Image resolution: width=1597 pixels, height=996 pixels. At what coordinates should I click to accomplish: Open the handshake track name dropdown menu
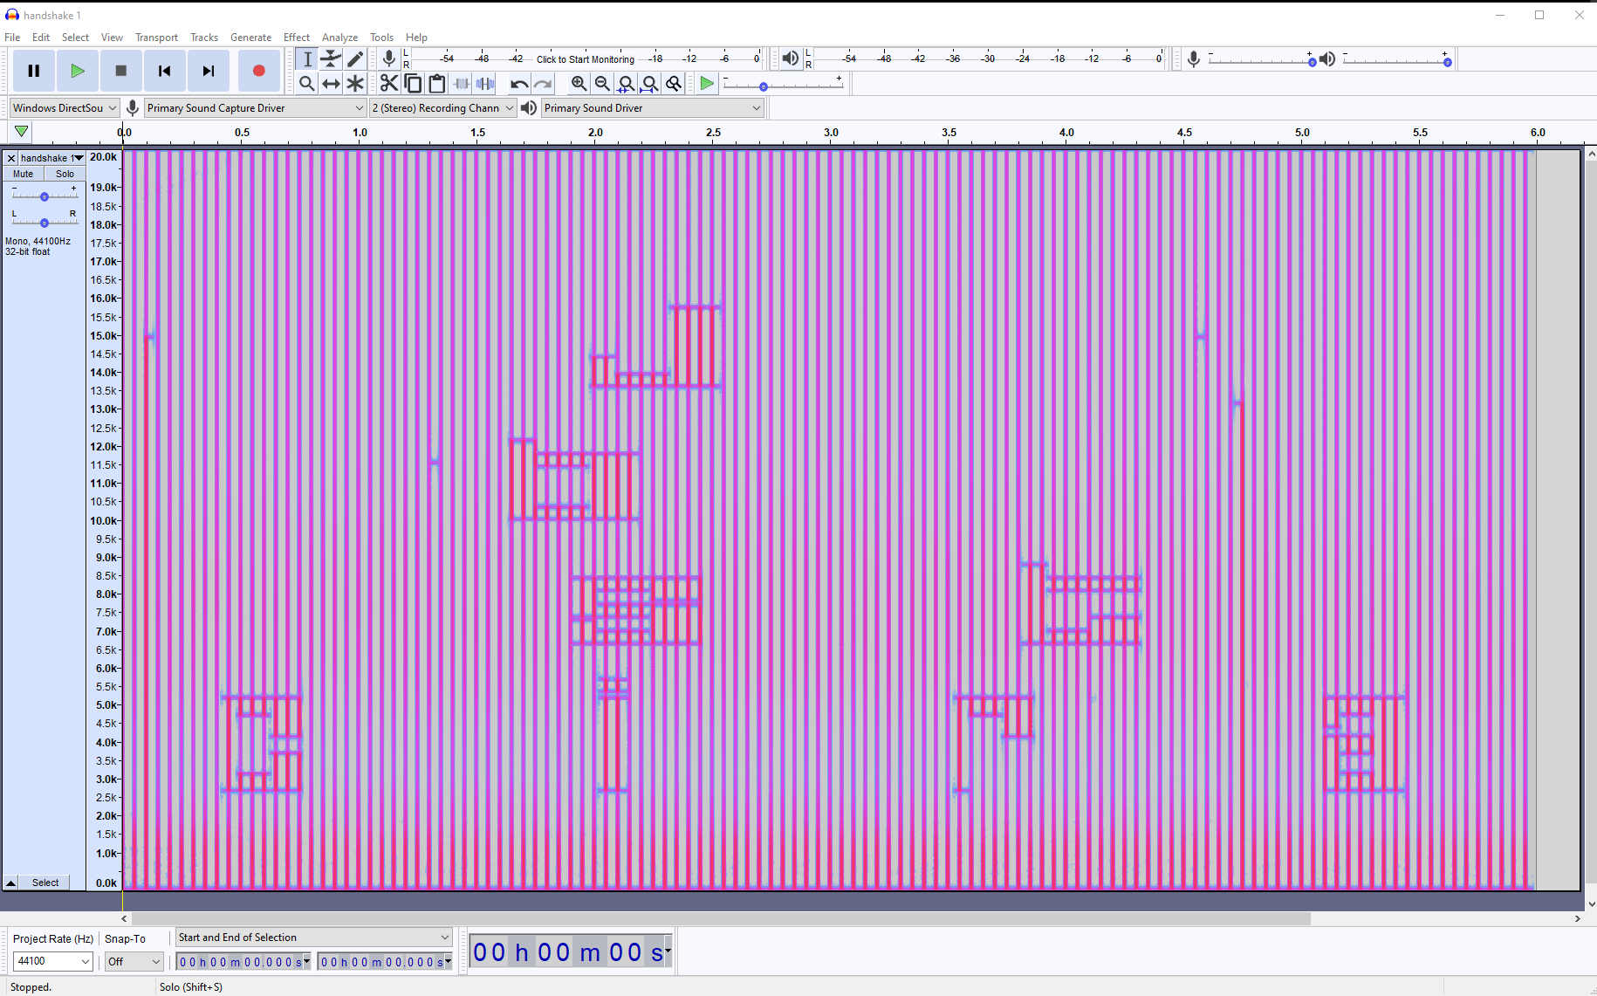pos(52,158)
